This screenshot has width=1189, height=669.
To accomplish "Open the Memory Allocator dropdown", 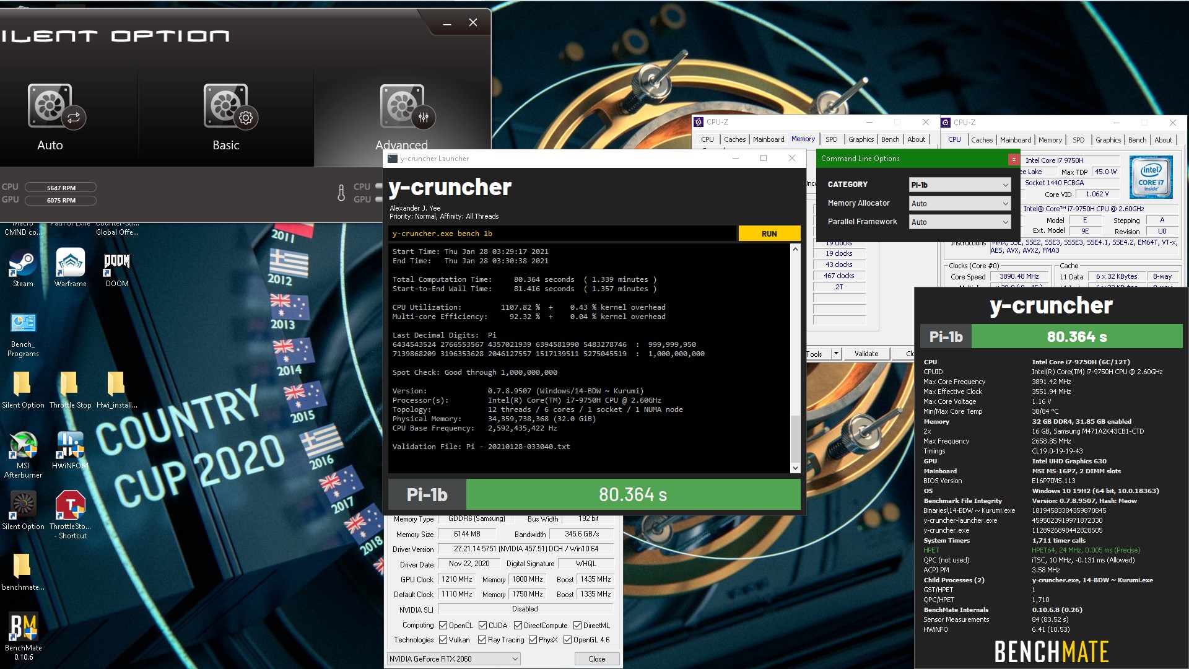I will pyautogui.click(x=960, y=203).
